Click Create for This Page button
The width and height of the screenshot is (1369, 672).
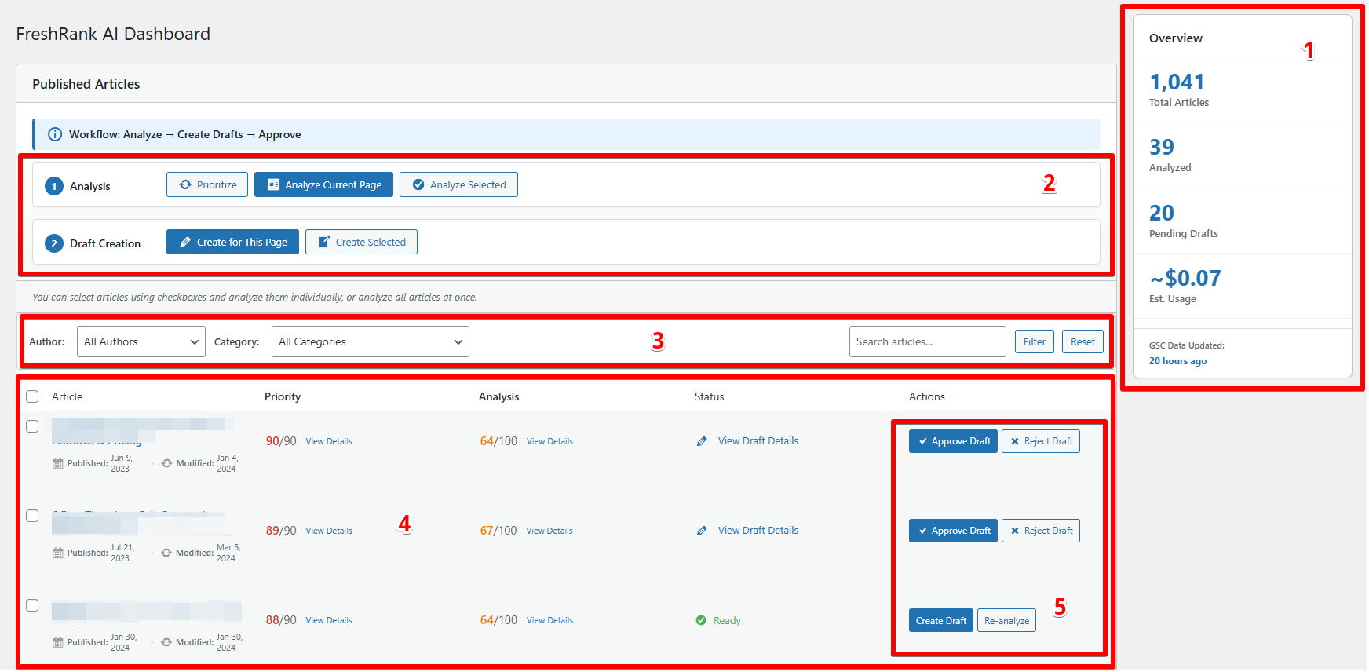click(232, 242)
